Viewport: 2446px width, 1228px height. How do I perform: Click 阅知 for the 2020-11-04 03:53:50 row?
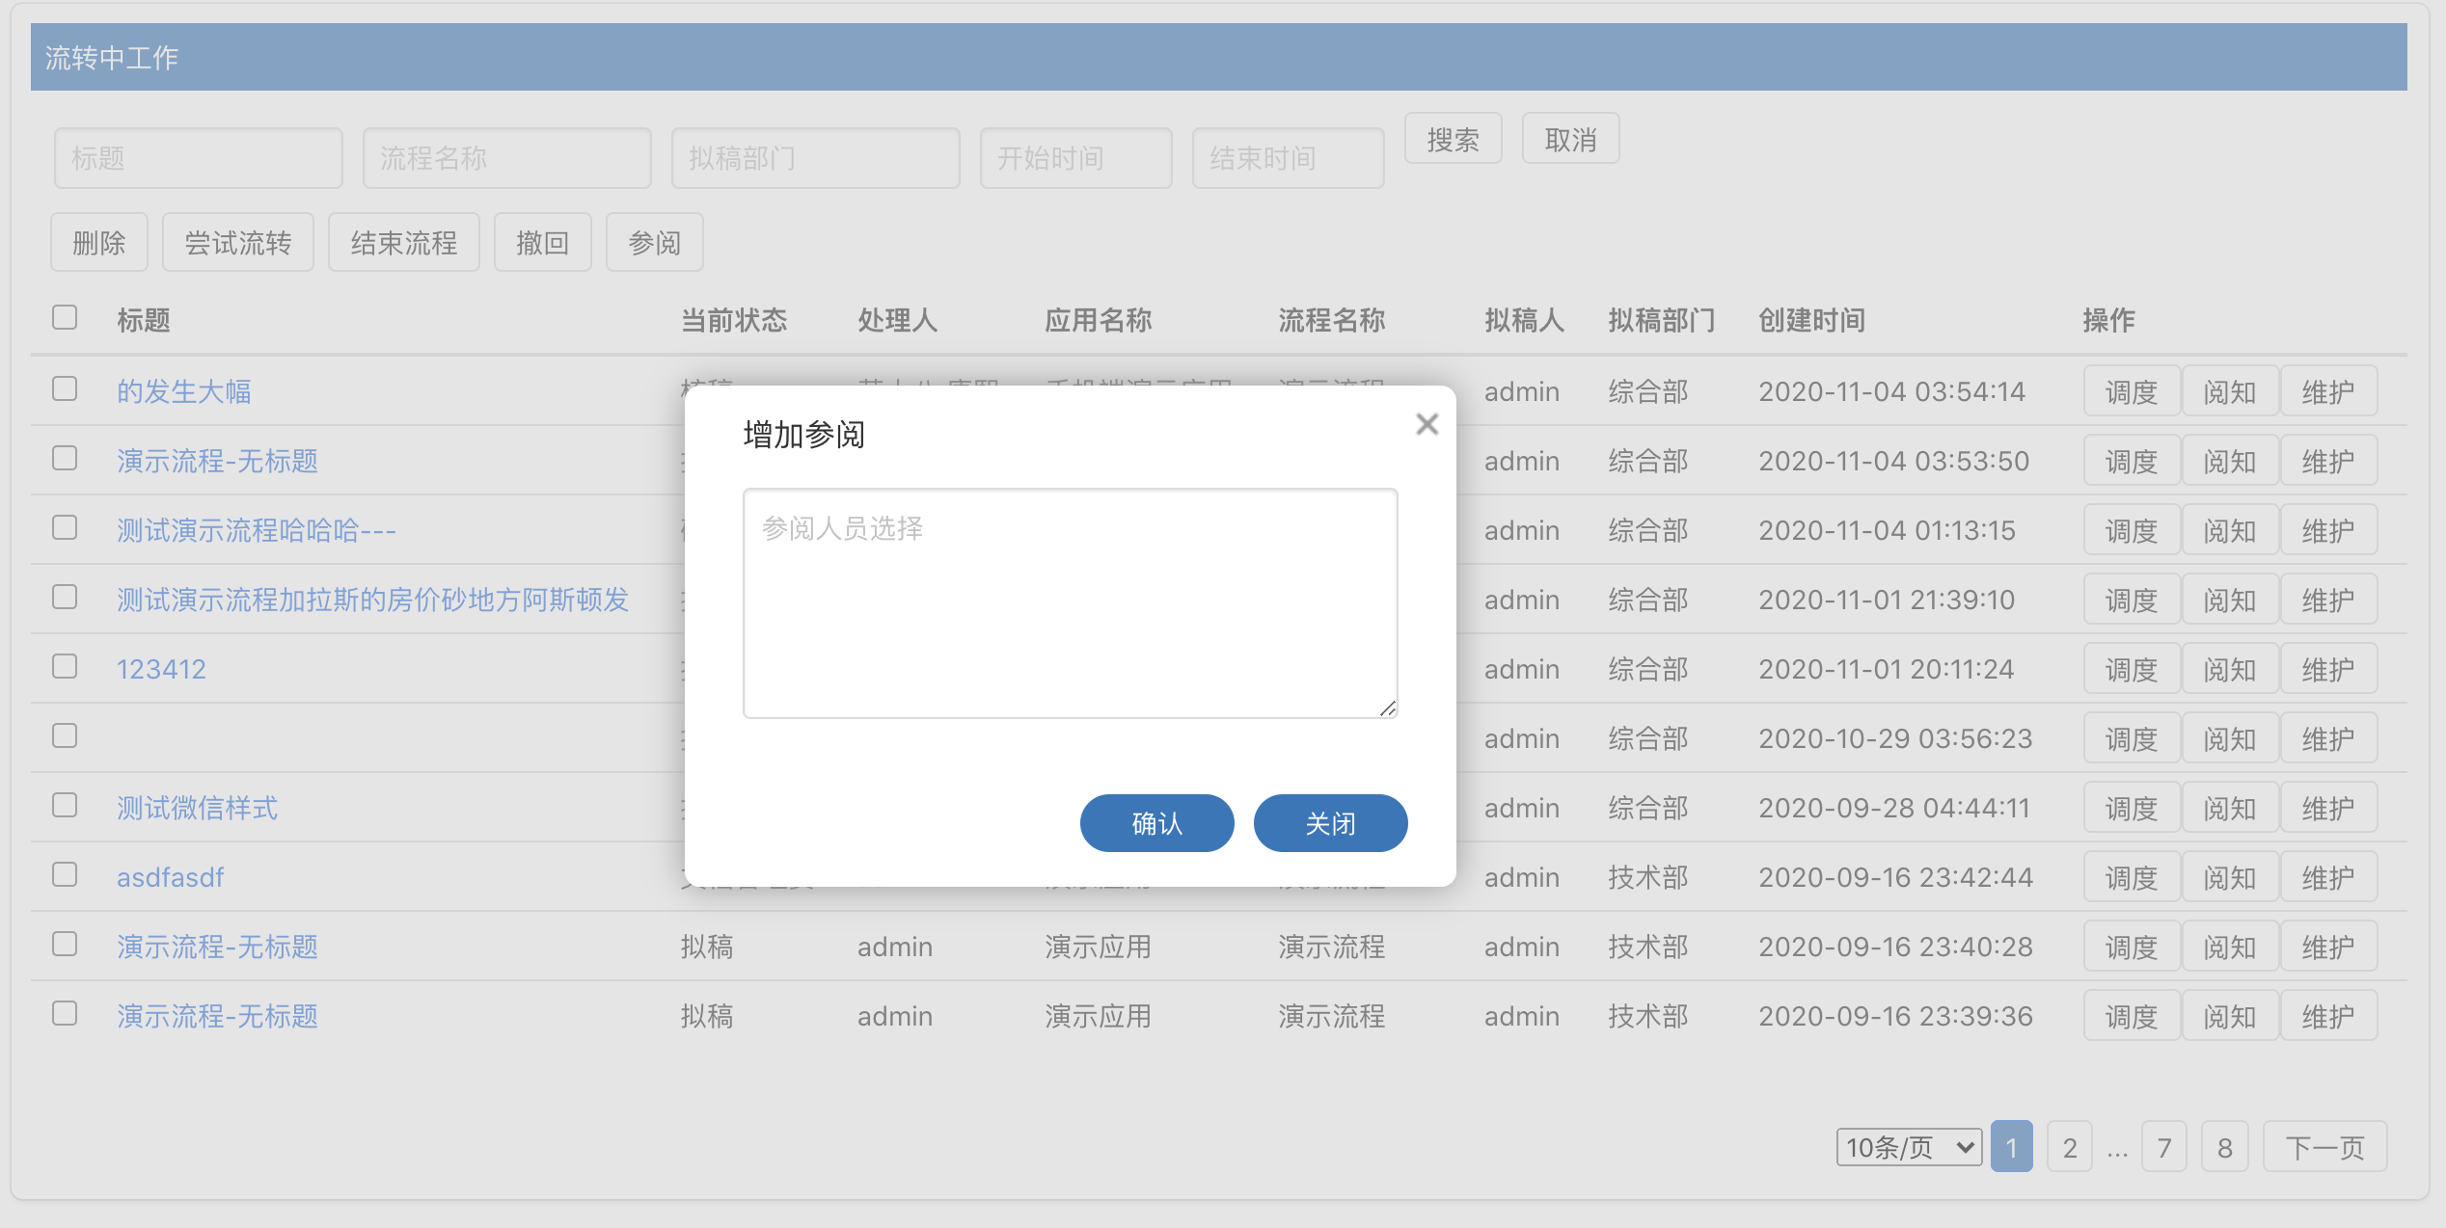pos(2230,461)
